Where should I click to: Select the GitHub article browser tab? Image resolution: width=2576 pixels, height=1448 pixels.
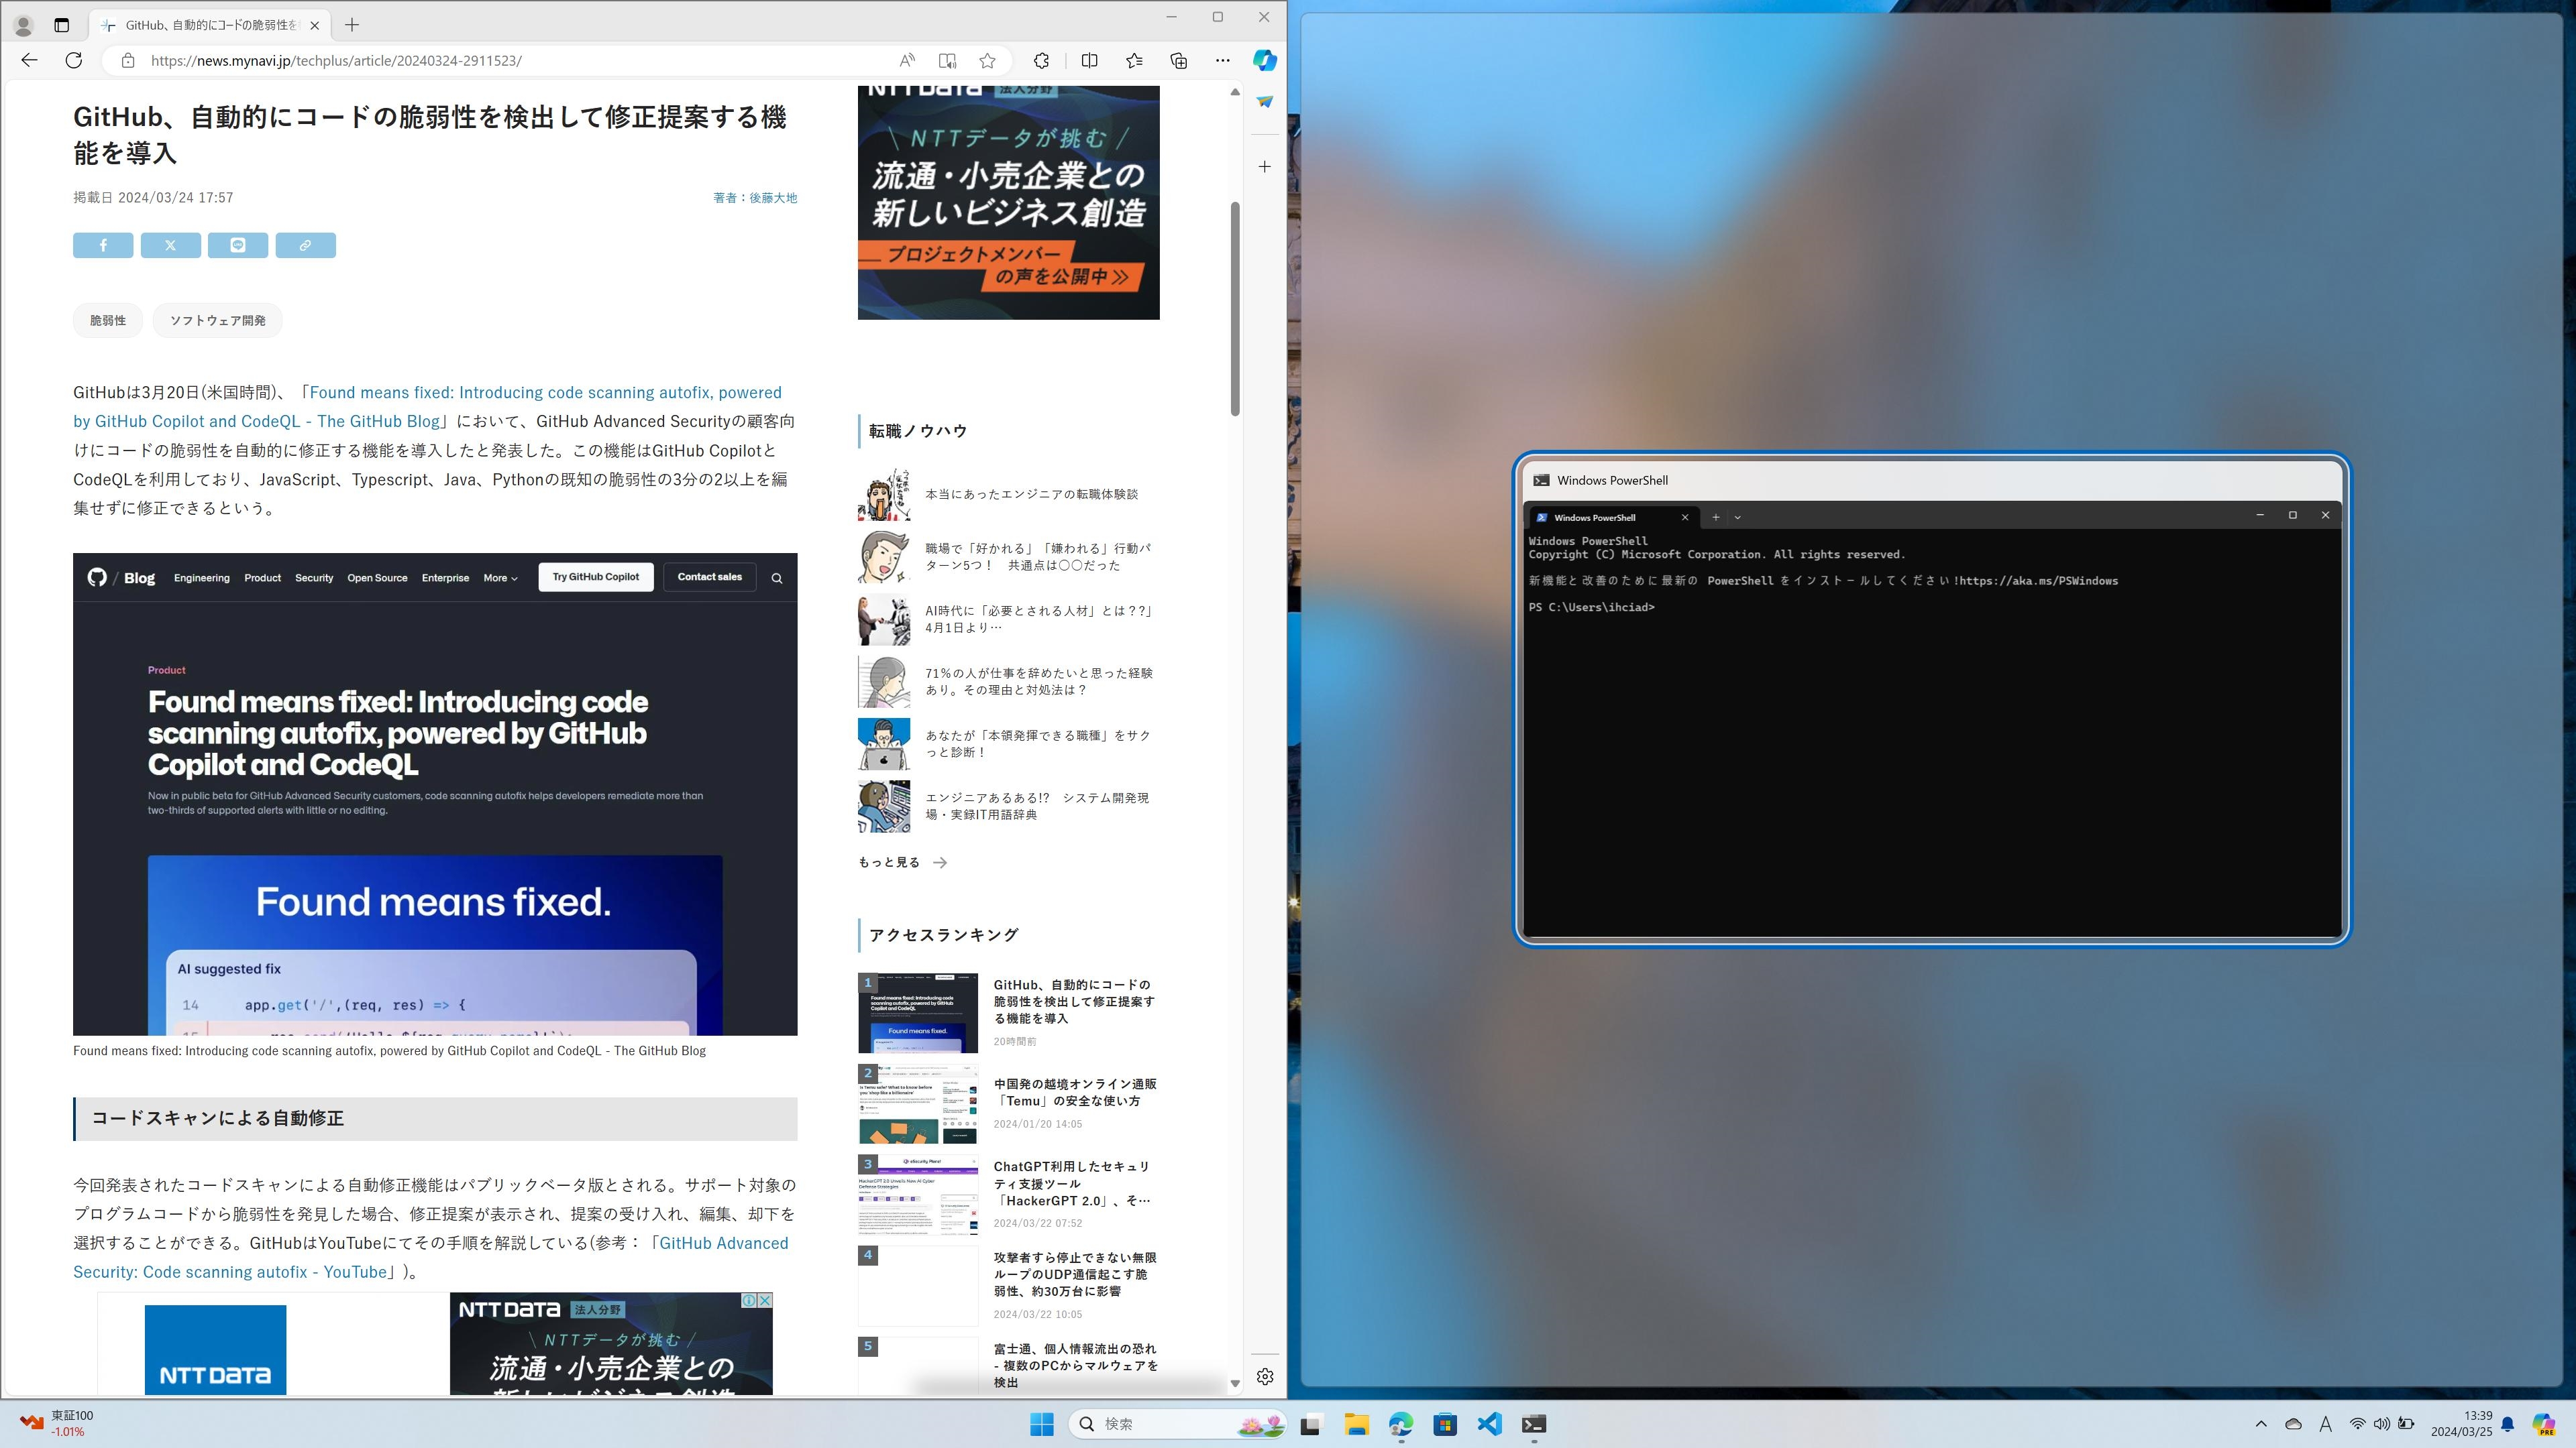[211, 25]
